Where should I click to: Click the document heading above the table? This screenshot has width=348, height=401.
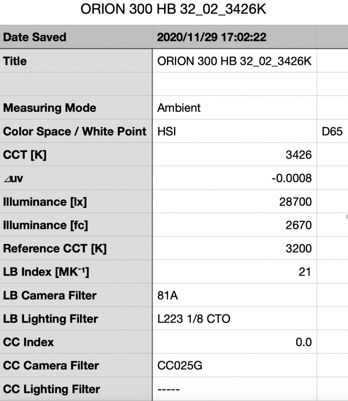tap(174, 10)
